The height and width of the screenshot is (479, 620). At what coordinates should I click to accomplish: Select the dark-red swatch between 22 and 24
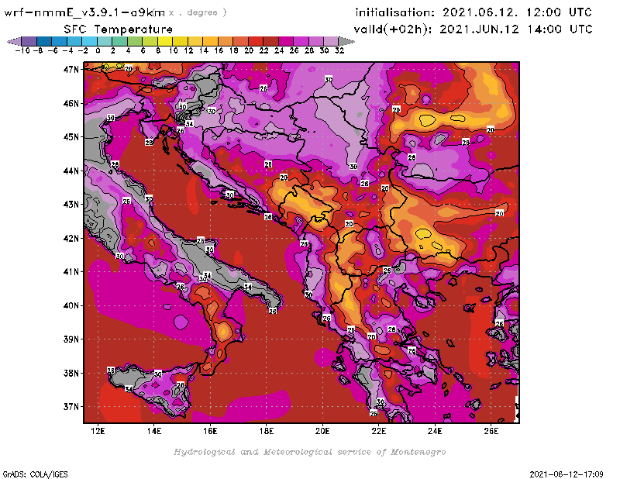(270, 41)
